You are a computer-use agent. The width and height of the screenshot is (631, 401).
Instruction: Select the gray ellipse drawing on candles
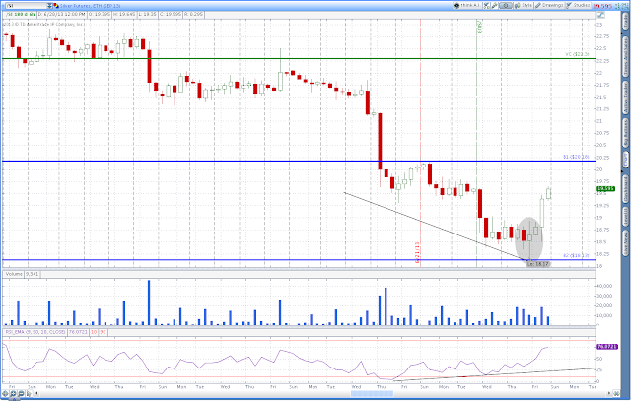pyautogui.click(x=529, y=239)
